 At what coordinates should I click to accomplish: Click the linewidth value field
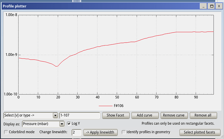77,132
